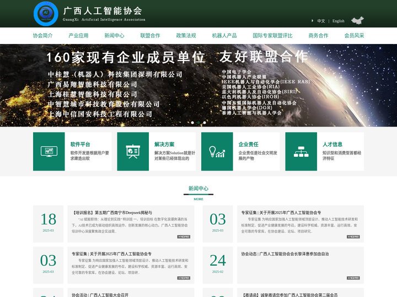Open 国际专家联盟评比 menu item
397x297 pixels.
(x=272, y=36)
